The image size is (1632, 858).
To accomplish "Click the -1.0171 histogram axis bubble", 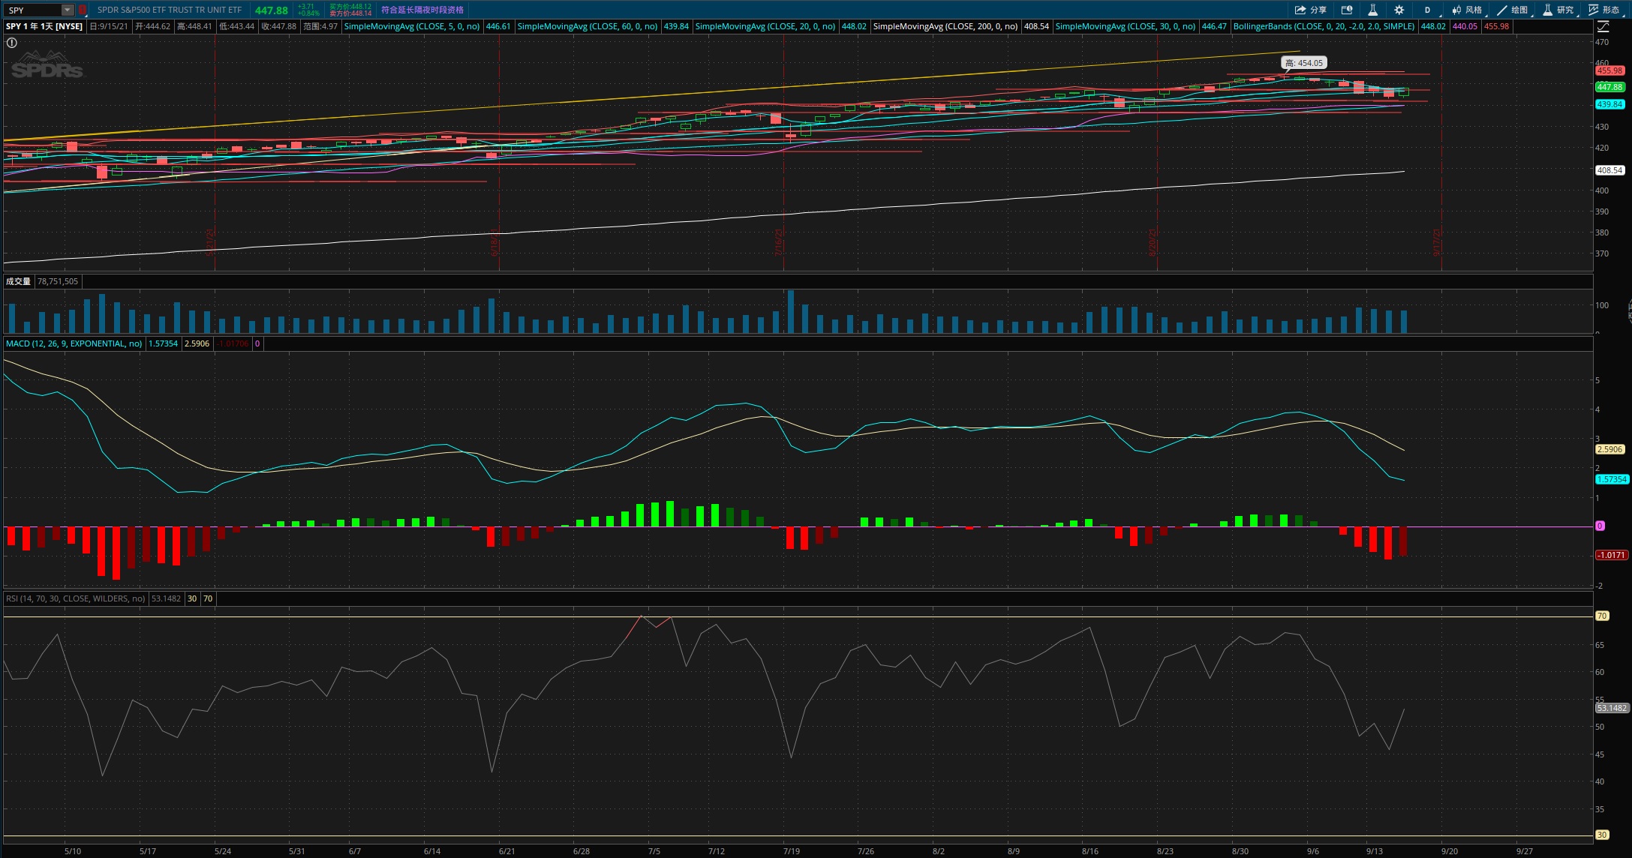I will pos(1611,555).
